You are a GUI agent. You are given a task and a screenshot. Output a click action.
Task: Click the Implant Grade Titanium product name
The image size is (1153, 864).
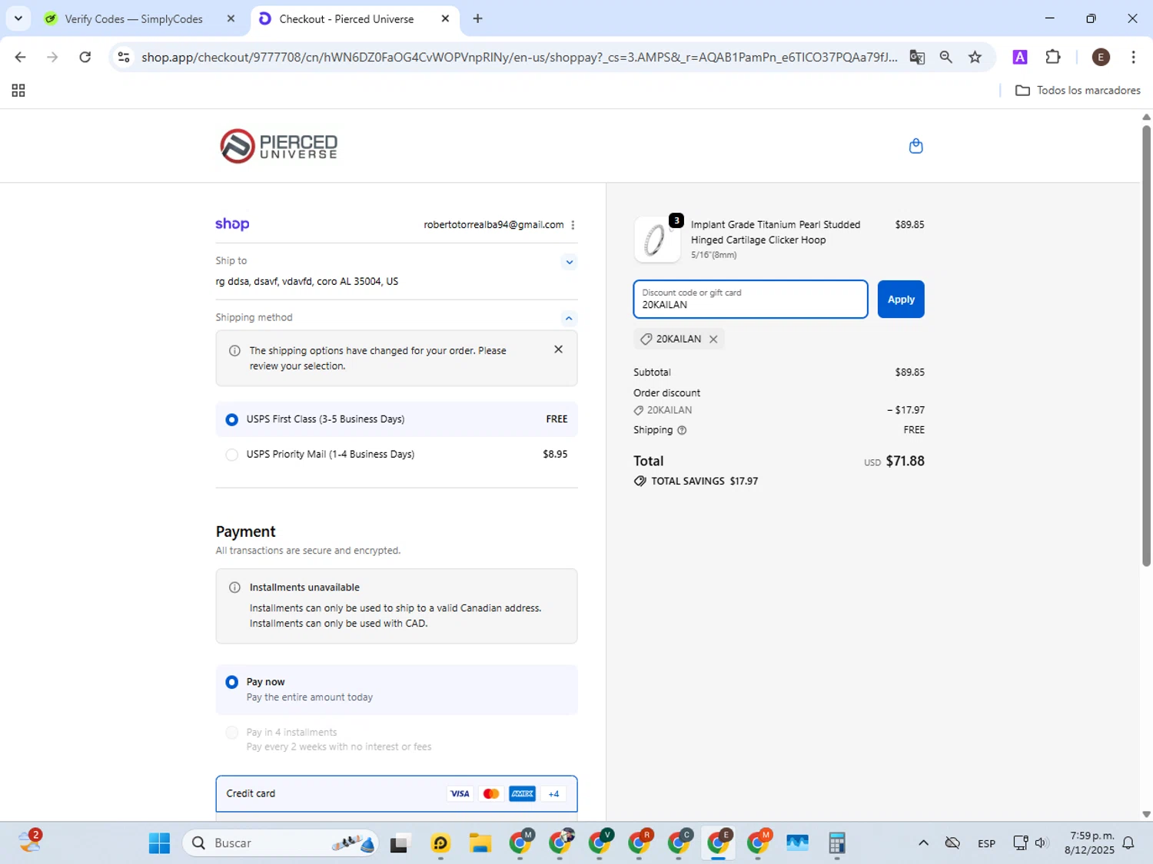pyautogui.click(x=775, y=232)
